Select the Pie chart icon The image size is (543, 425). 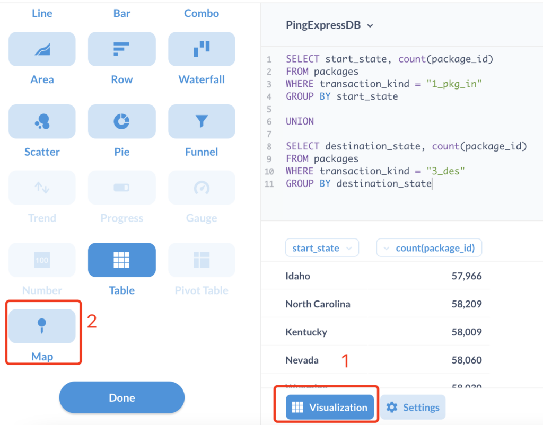(x=121, y=121)
